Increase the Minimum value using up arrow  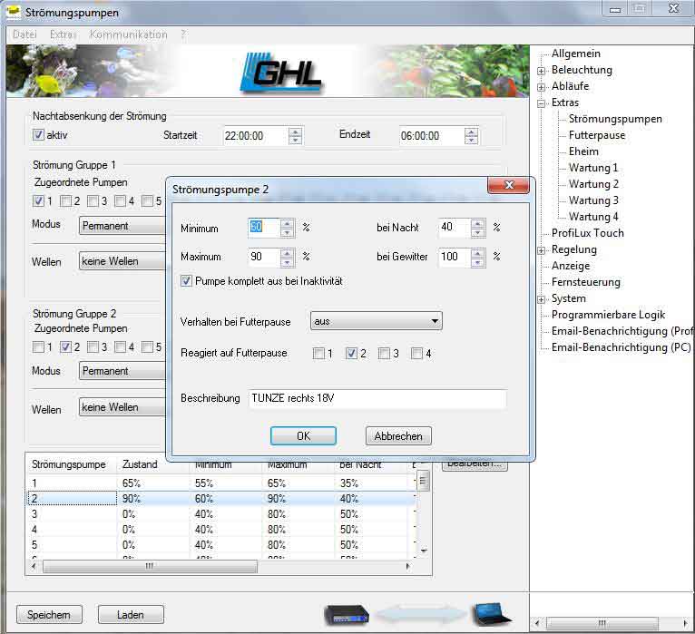287,223
